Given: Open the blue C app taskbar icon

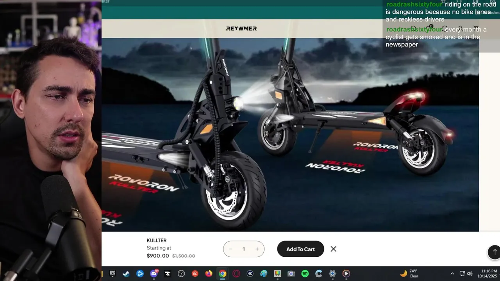Looking at the screenshot, I should click(319, 274).
